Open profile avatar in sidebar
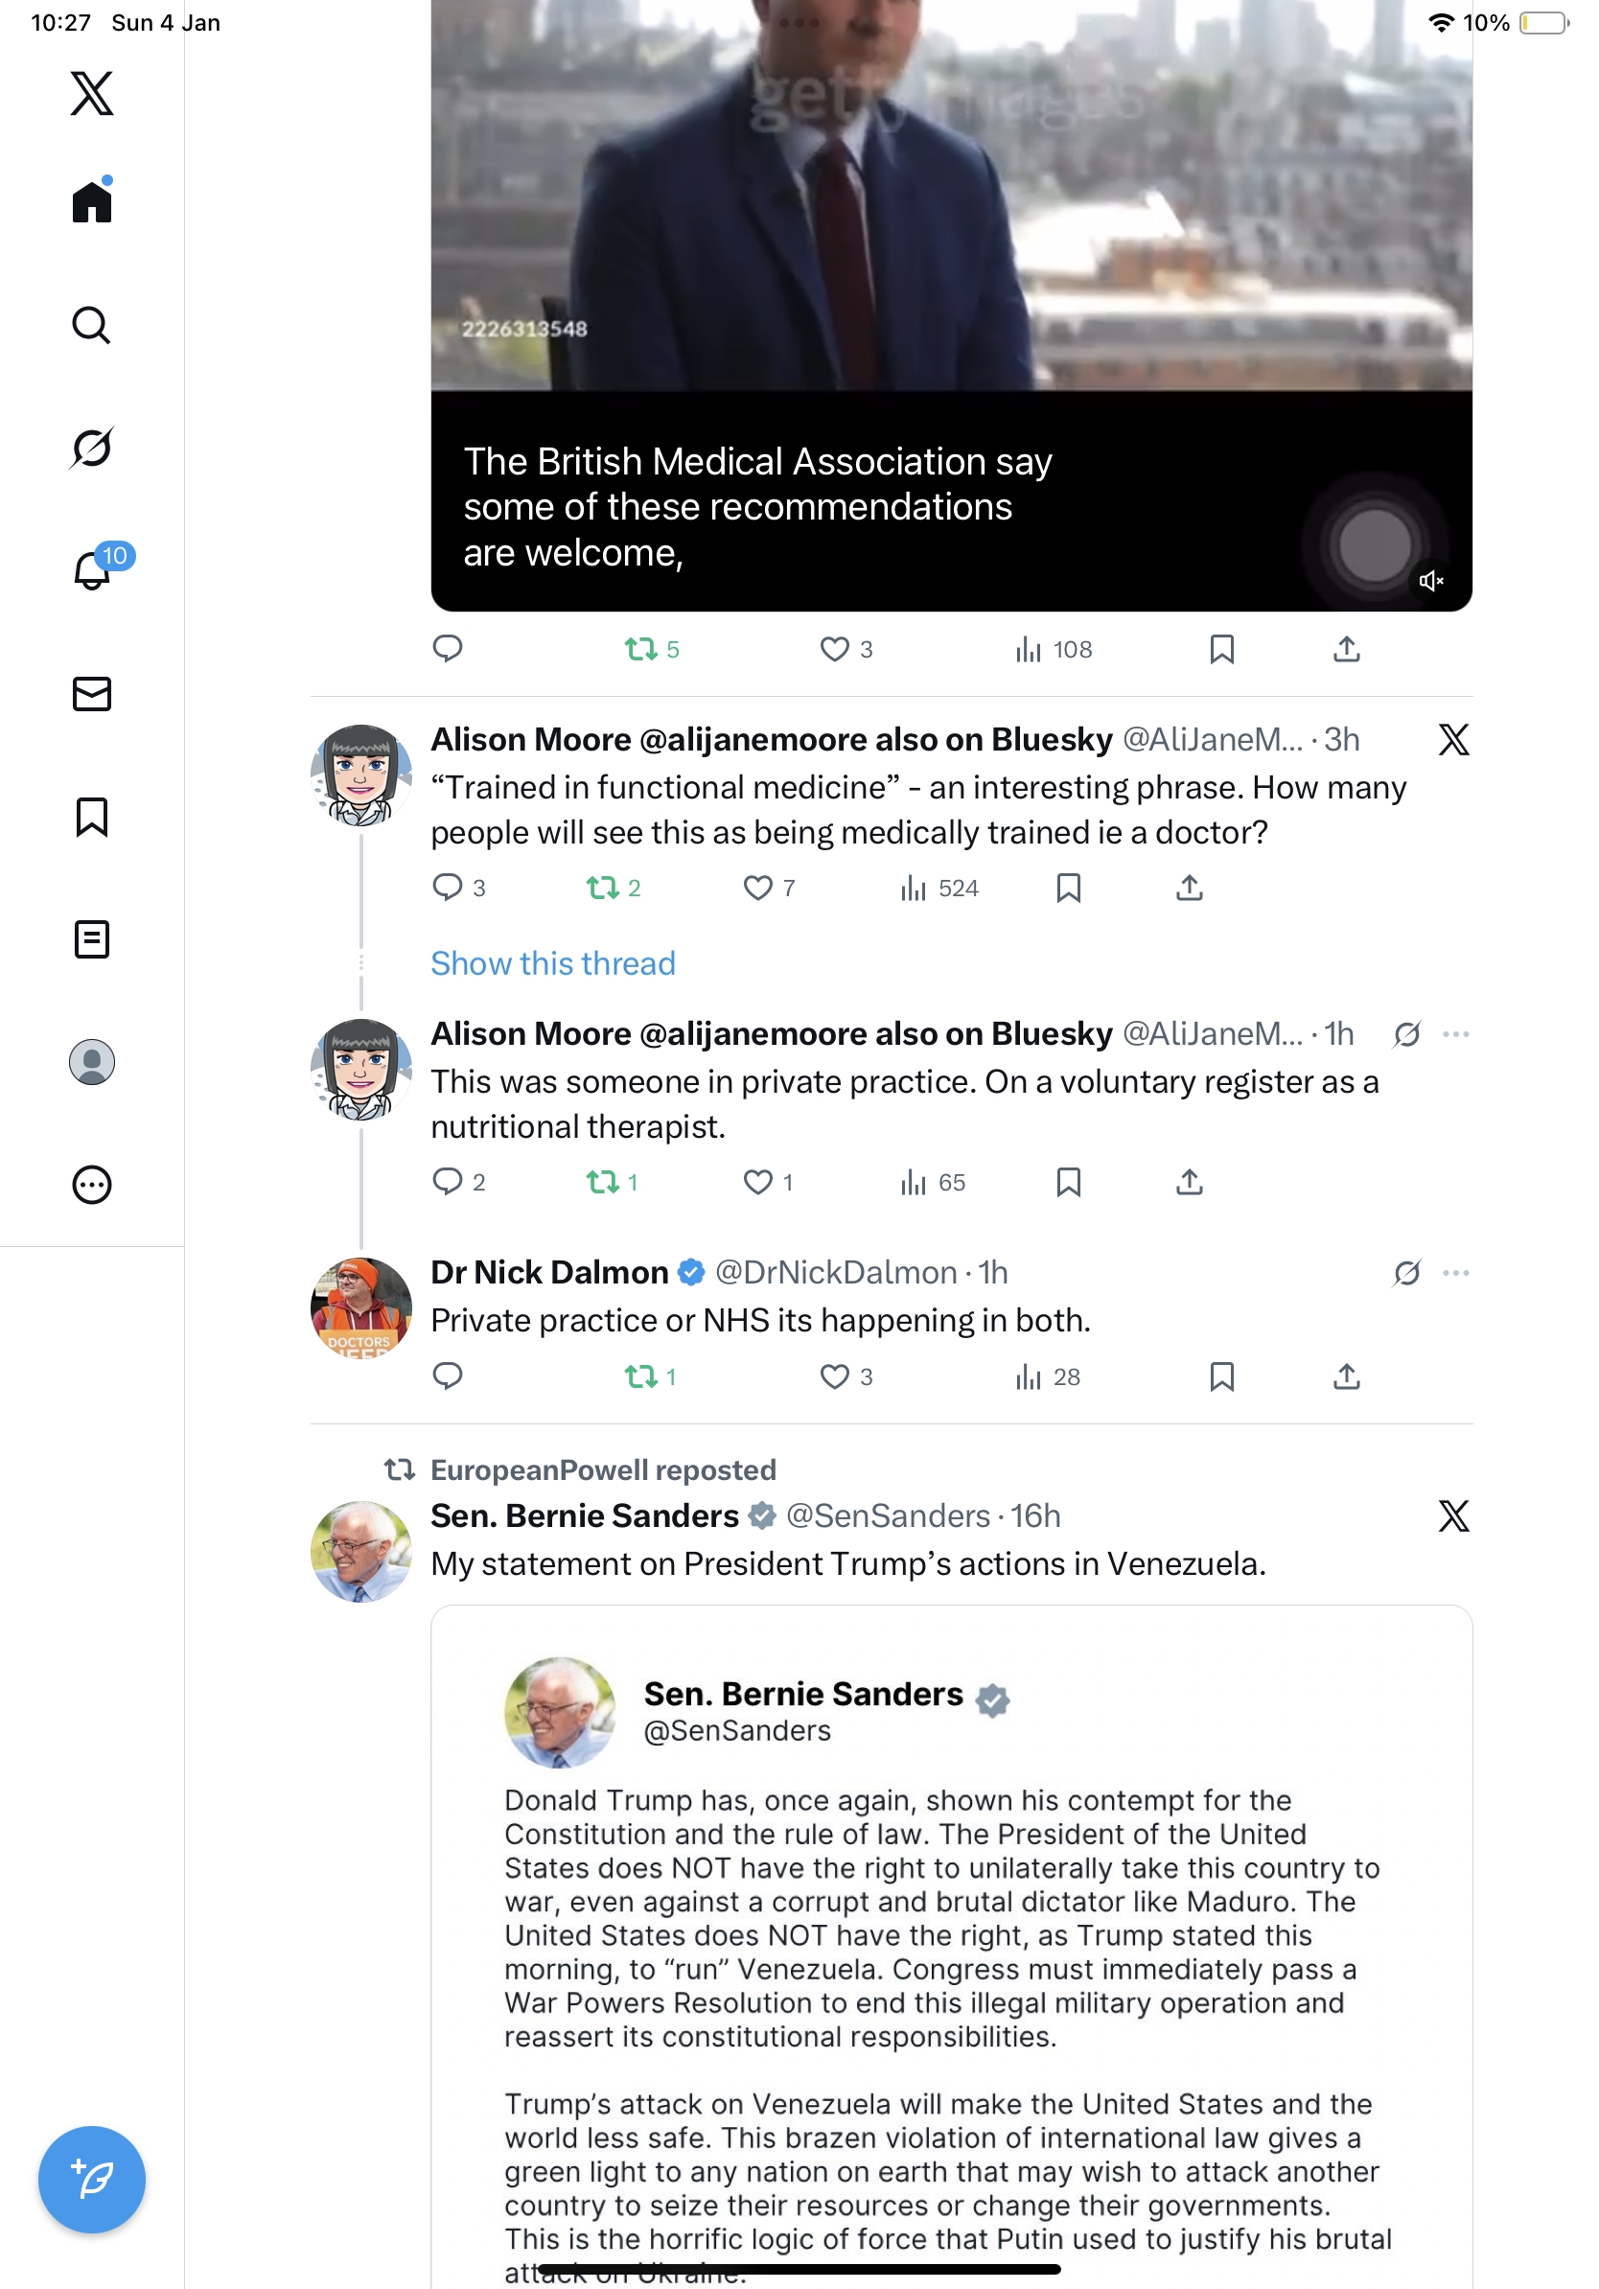The width and height of the screenshot is (1599, 2289). point(92,1062)
